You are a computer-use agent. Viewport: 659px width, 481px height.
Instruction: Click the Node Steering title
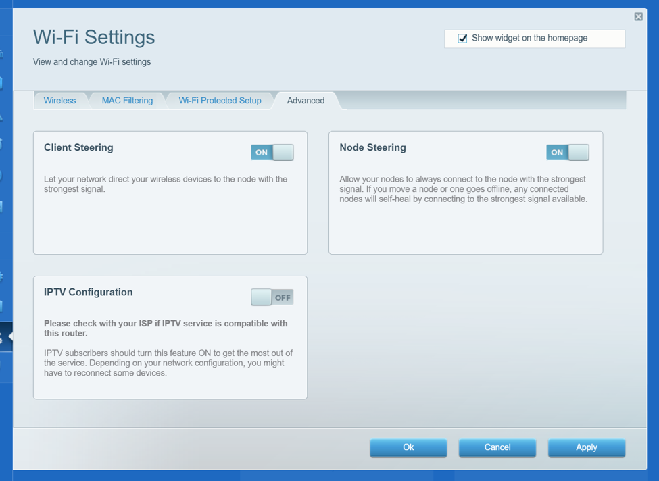pos(373,147)
